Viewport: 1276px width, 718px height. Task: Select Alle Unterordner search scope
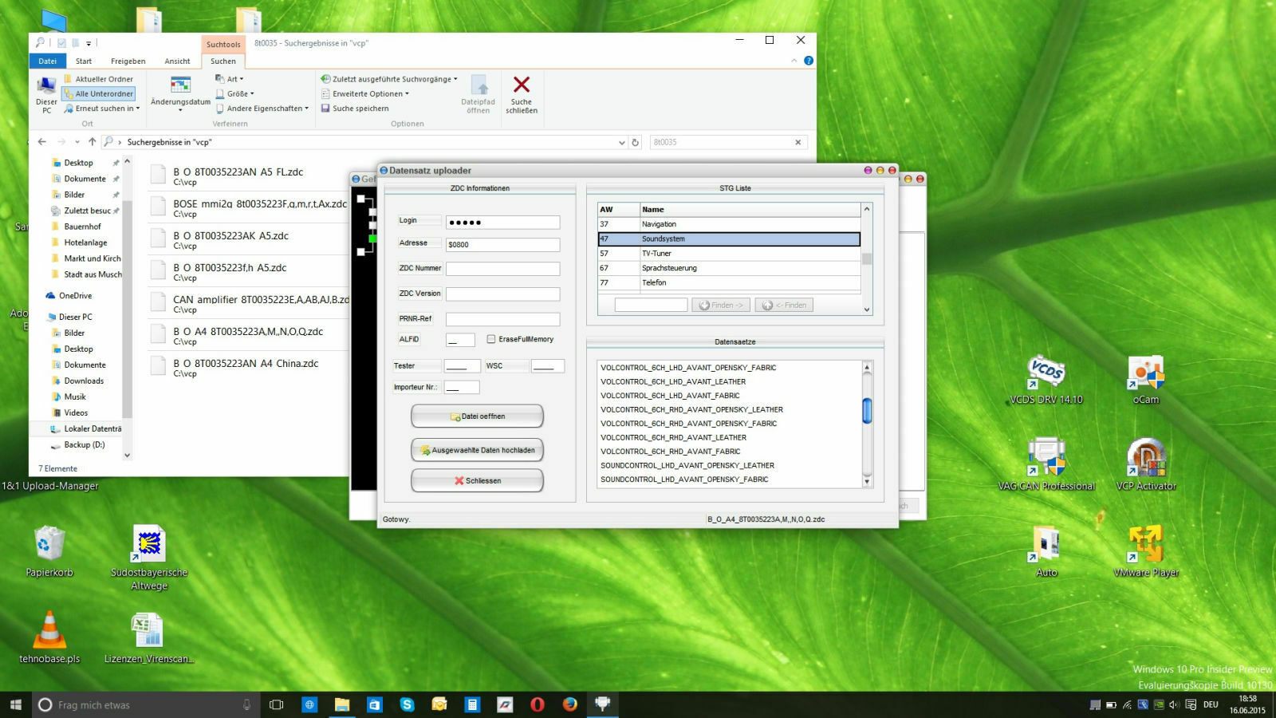click(98, 93)
